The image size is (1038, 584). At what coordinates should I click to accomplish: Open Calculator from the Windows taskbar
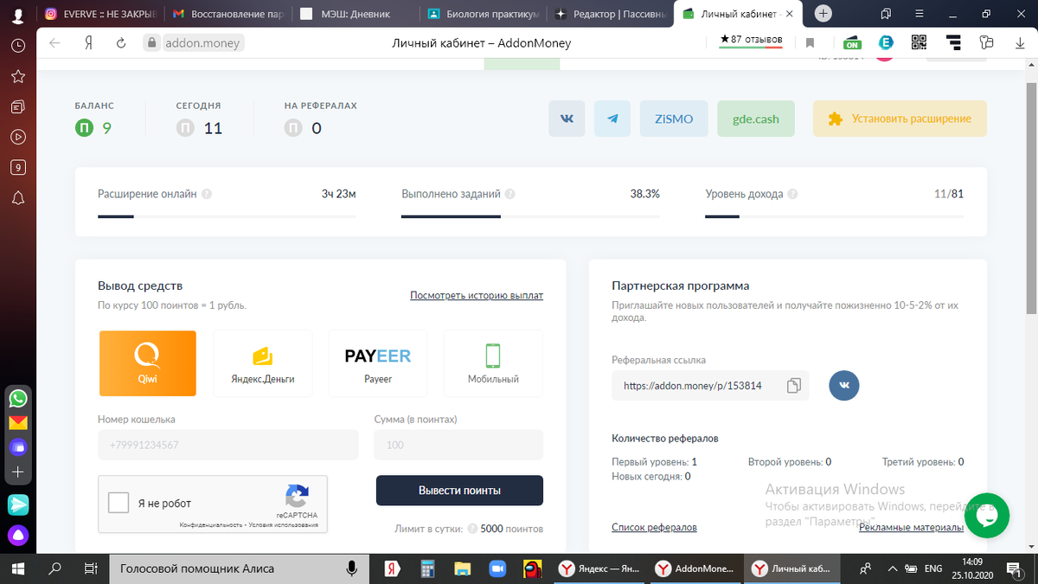click(426, 568)
